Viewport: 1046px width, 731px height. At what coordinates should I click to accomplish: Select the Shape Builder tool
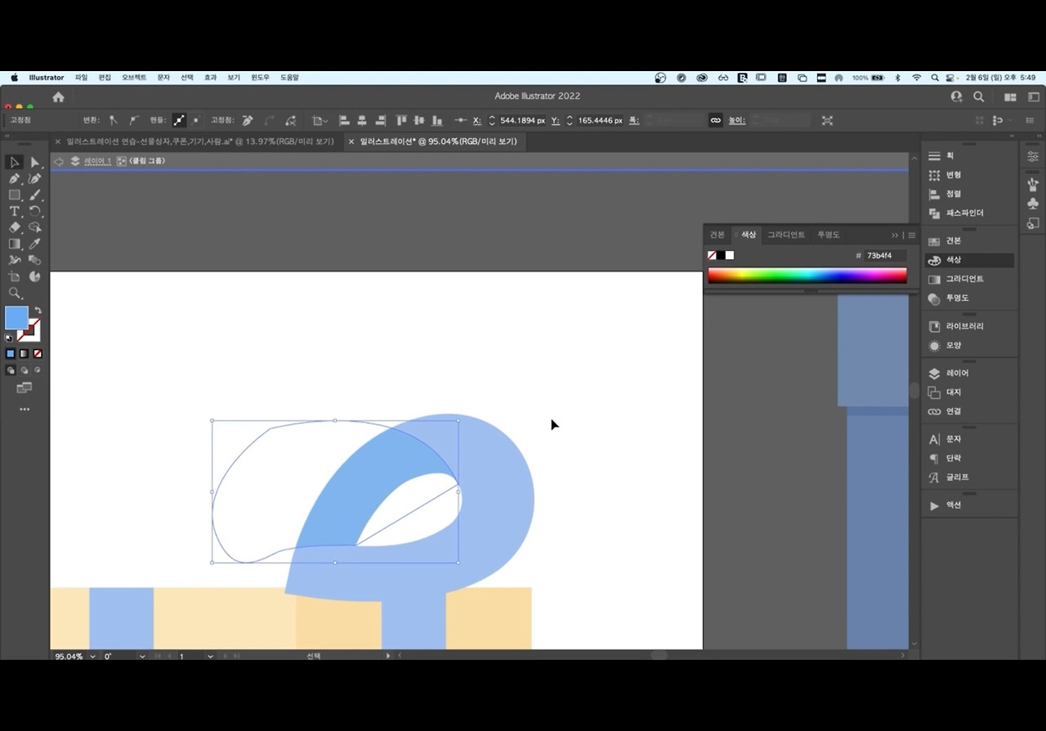pos(35,228)
